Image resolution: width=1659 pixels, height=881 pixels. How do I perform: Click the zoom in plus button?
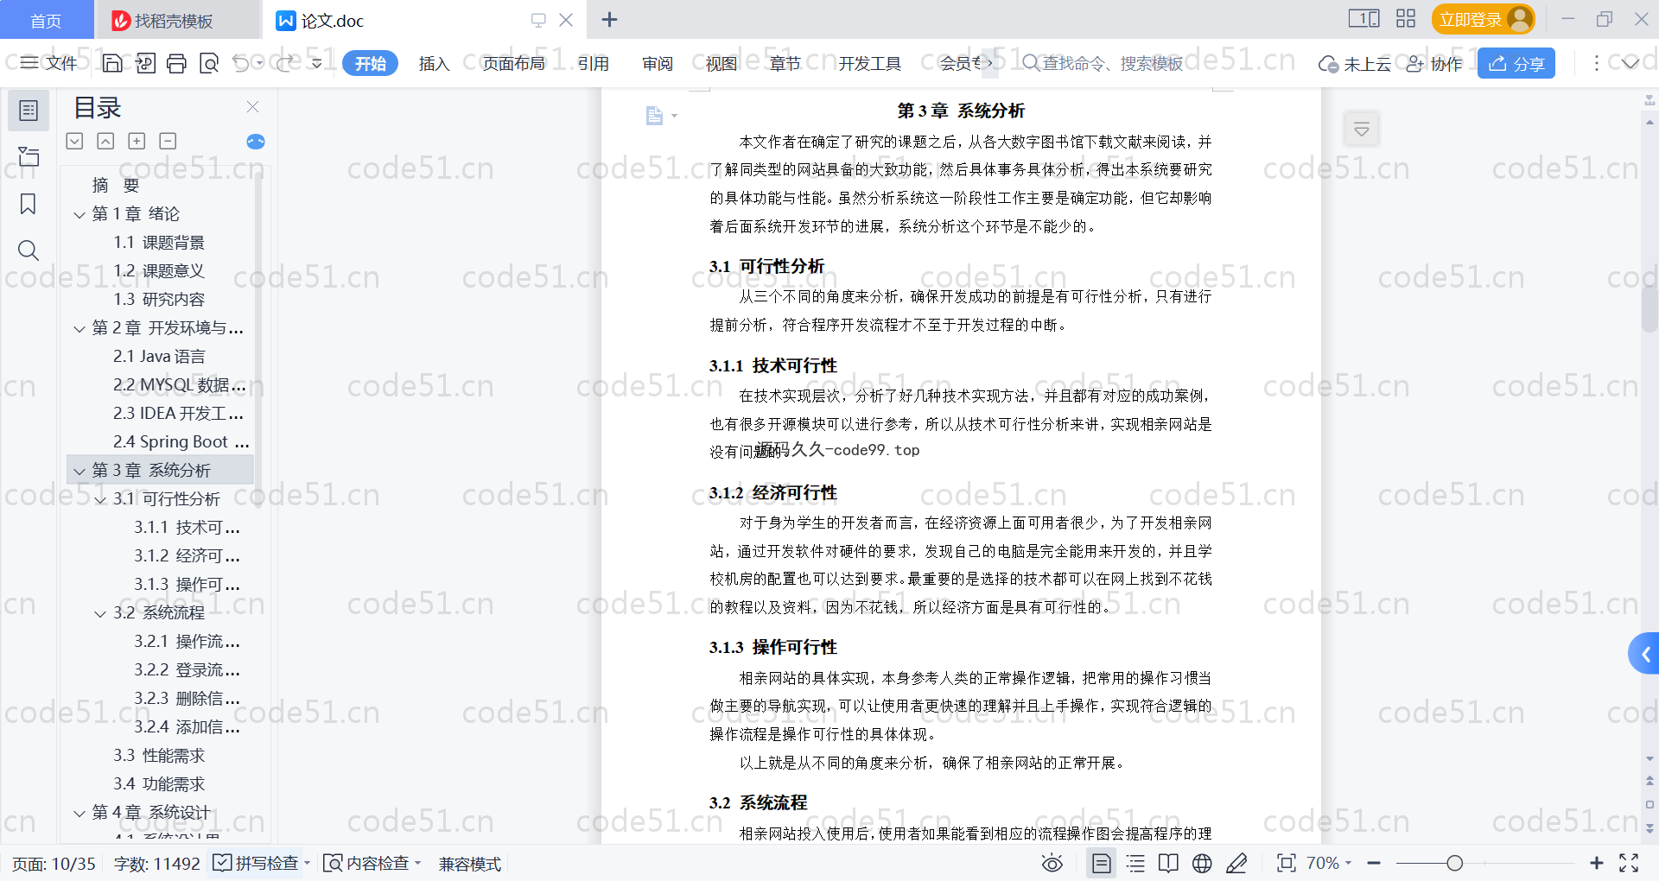point(1596,863)
